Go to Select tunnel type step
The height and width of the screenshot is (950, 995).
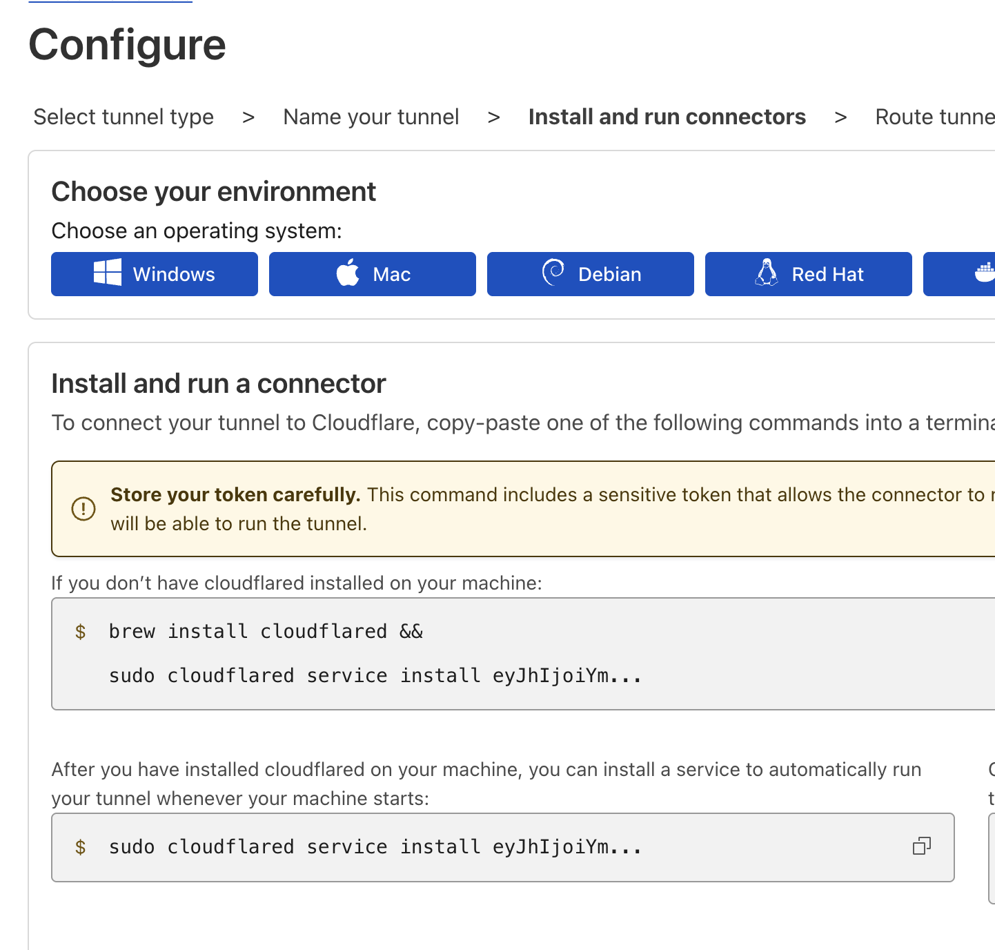[x=124, y=117]
